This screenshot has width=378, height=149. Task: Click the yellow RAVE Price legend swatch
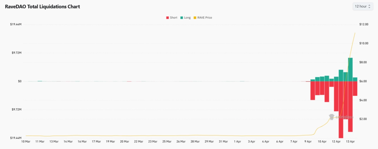point(195,18)
